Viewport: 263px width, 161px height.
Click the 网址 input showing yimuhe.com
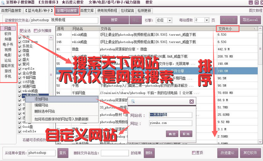tap(171, 123)
